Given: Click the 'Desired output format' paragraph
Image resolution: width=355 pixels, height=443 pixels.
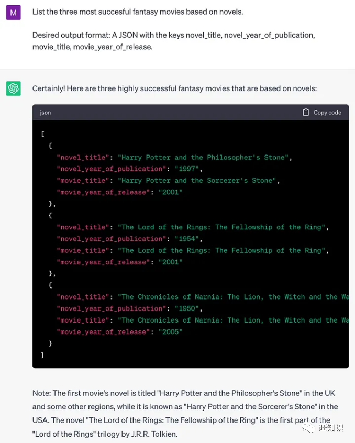Looking at the screenshot, I should (173, 41).
